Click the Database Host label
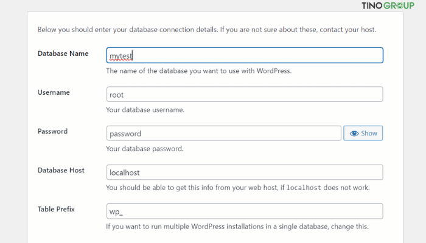The width and height of the screenshot is (426, 243). point(61,170)
